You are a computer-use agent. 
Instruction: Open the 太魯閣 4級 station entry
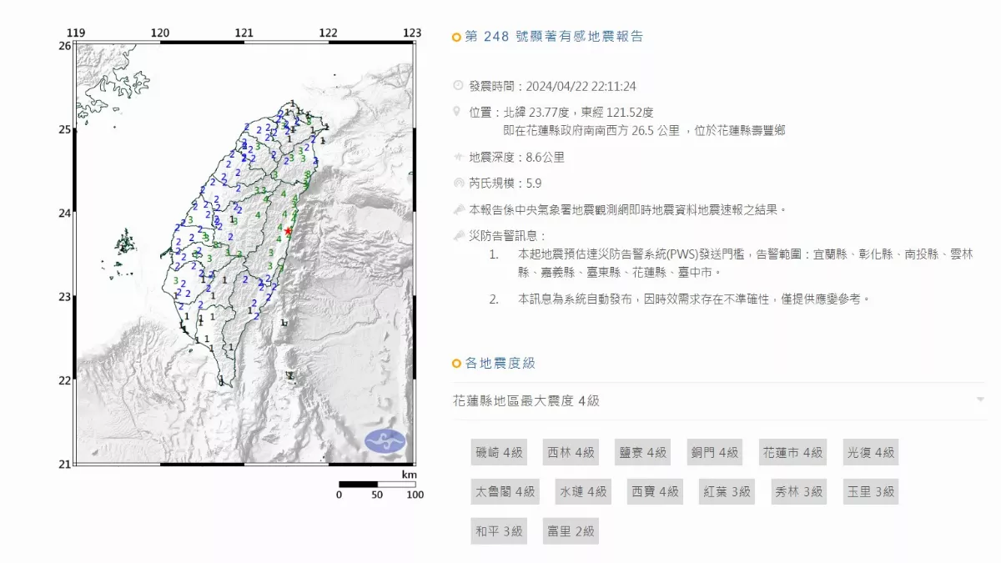click(504, 491)
